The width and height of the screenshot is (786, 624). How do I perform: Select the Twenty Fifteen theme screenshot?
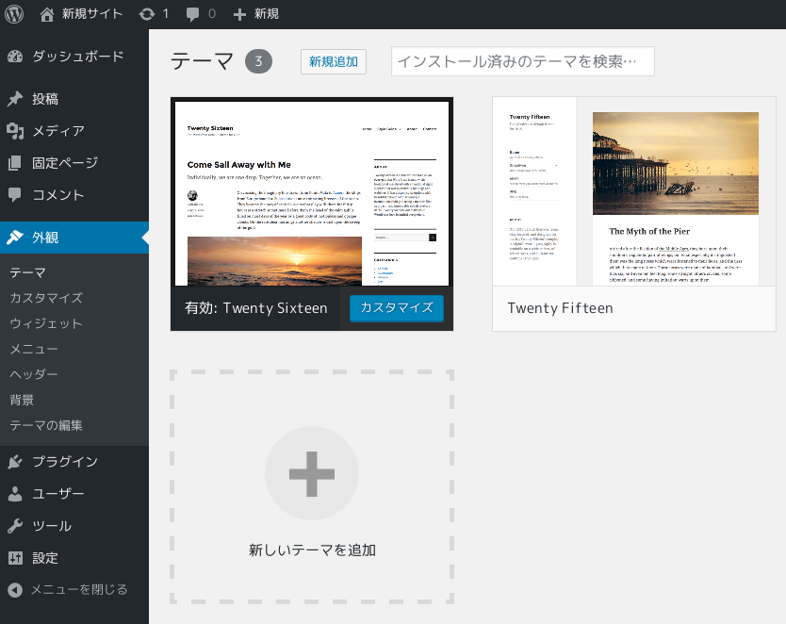point(634,191)
